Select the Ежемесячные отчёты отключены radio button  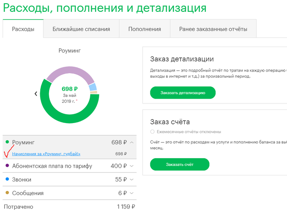153,132
